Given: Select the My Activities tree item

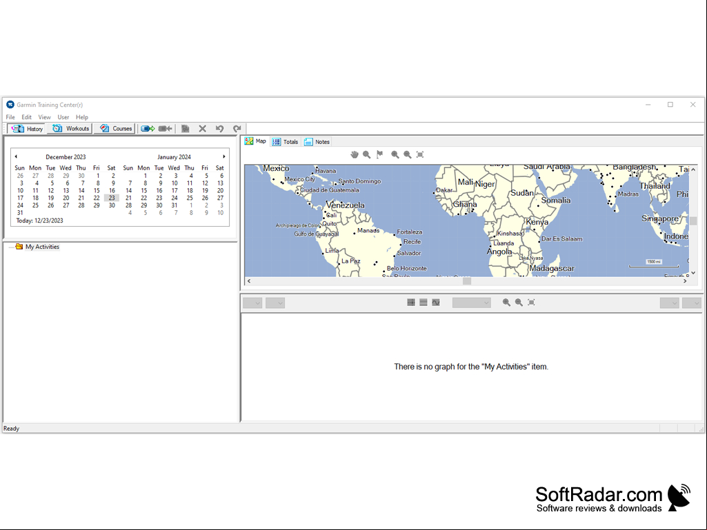Looking at the screenshot, I should coord(42,247).
